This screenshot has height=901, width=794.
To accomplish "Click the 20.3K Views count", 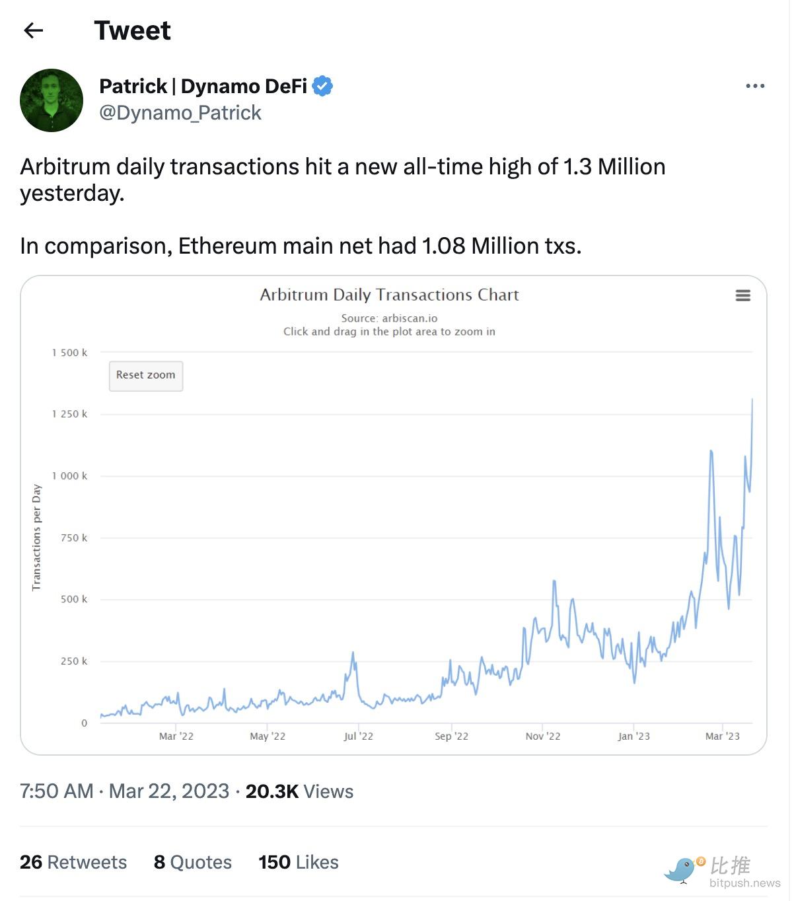I will click(299, 791).
